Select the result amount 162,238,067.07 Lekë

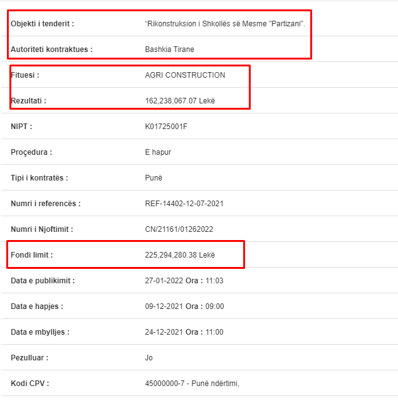point(180,101)
